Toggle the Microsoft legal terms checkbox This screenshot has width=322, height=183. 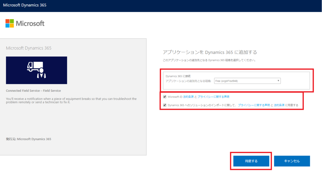(165, 97)
